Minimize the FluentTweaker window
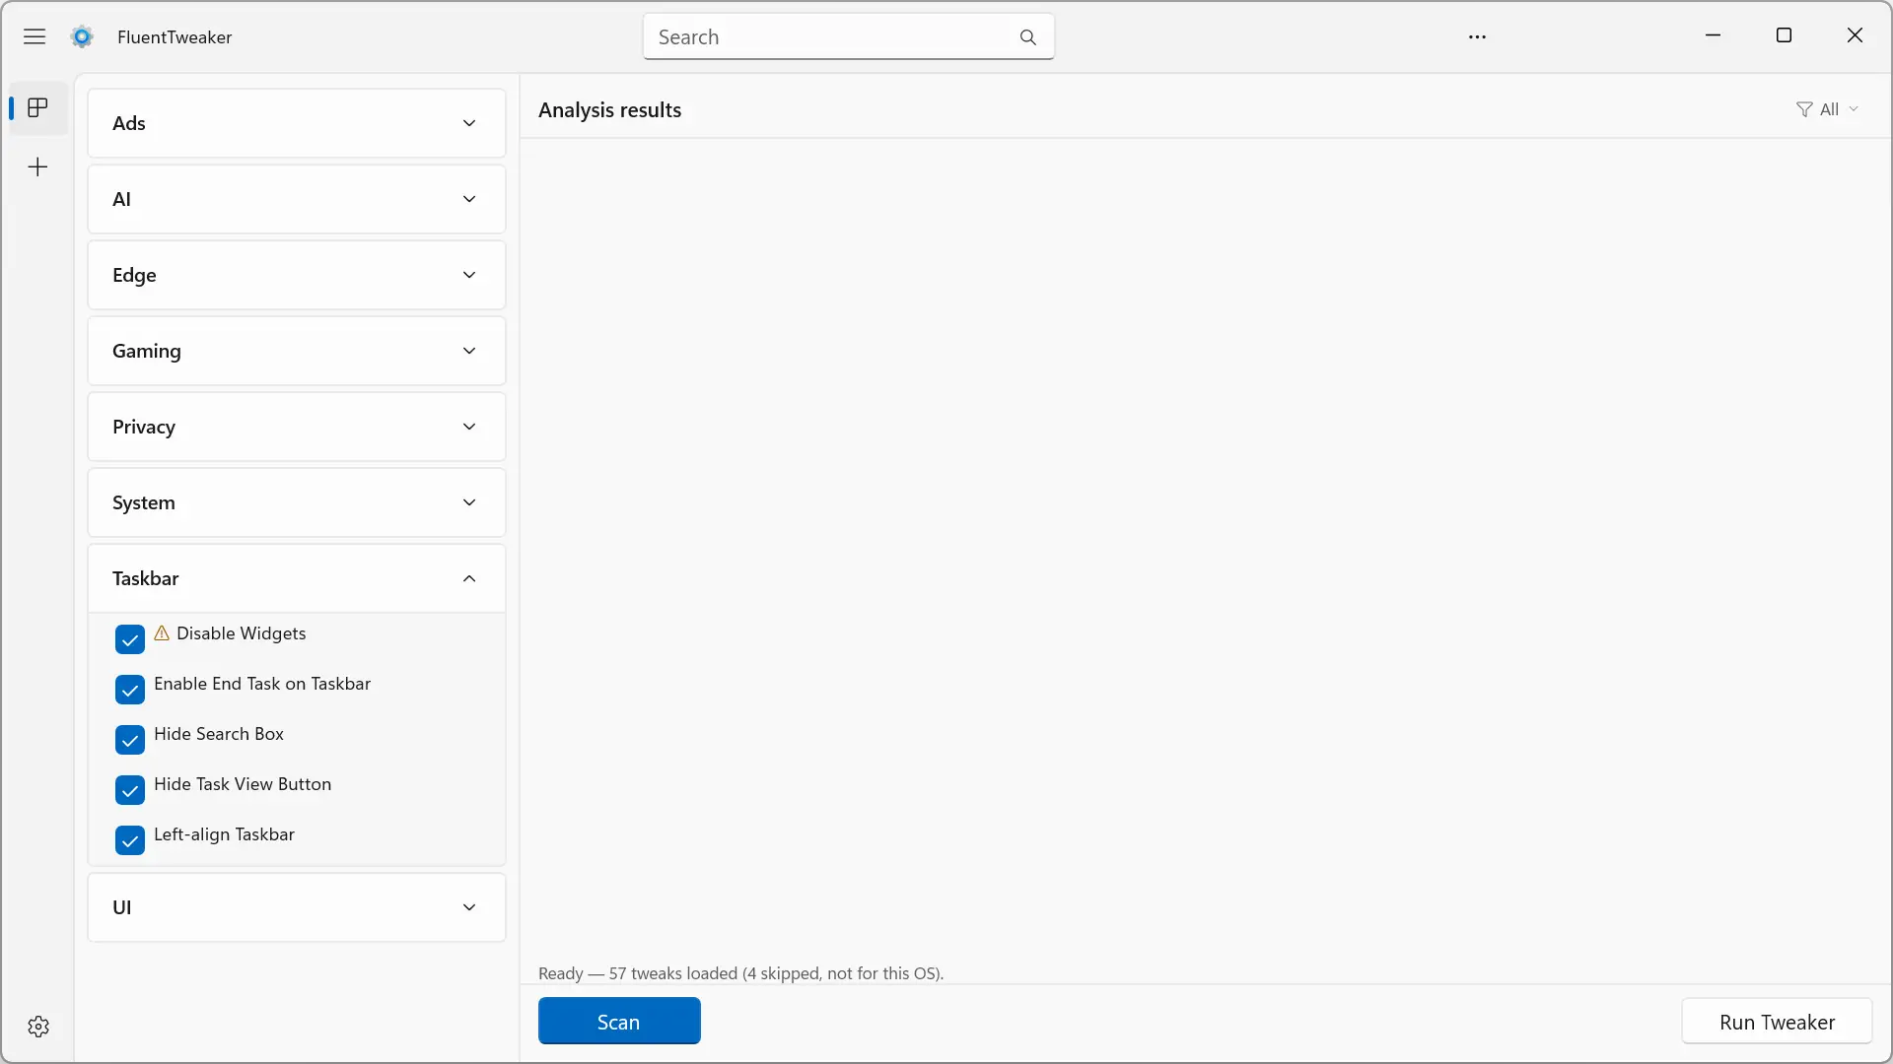The image size is (1893, 1064). (x=1714, y=35)
